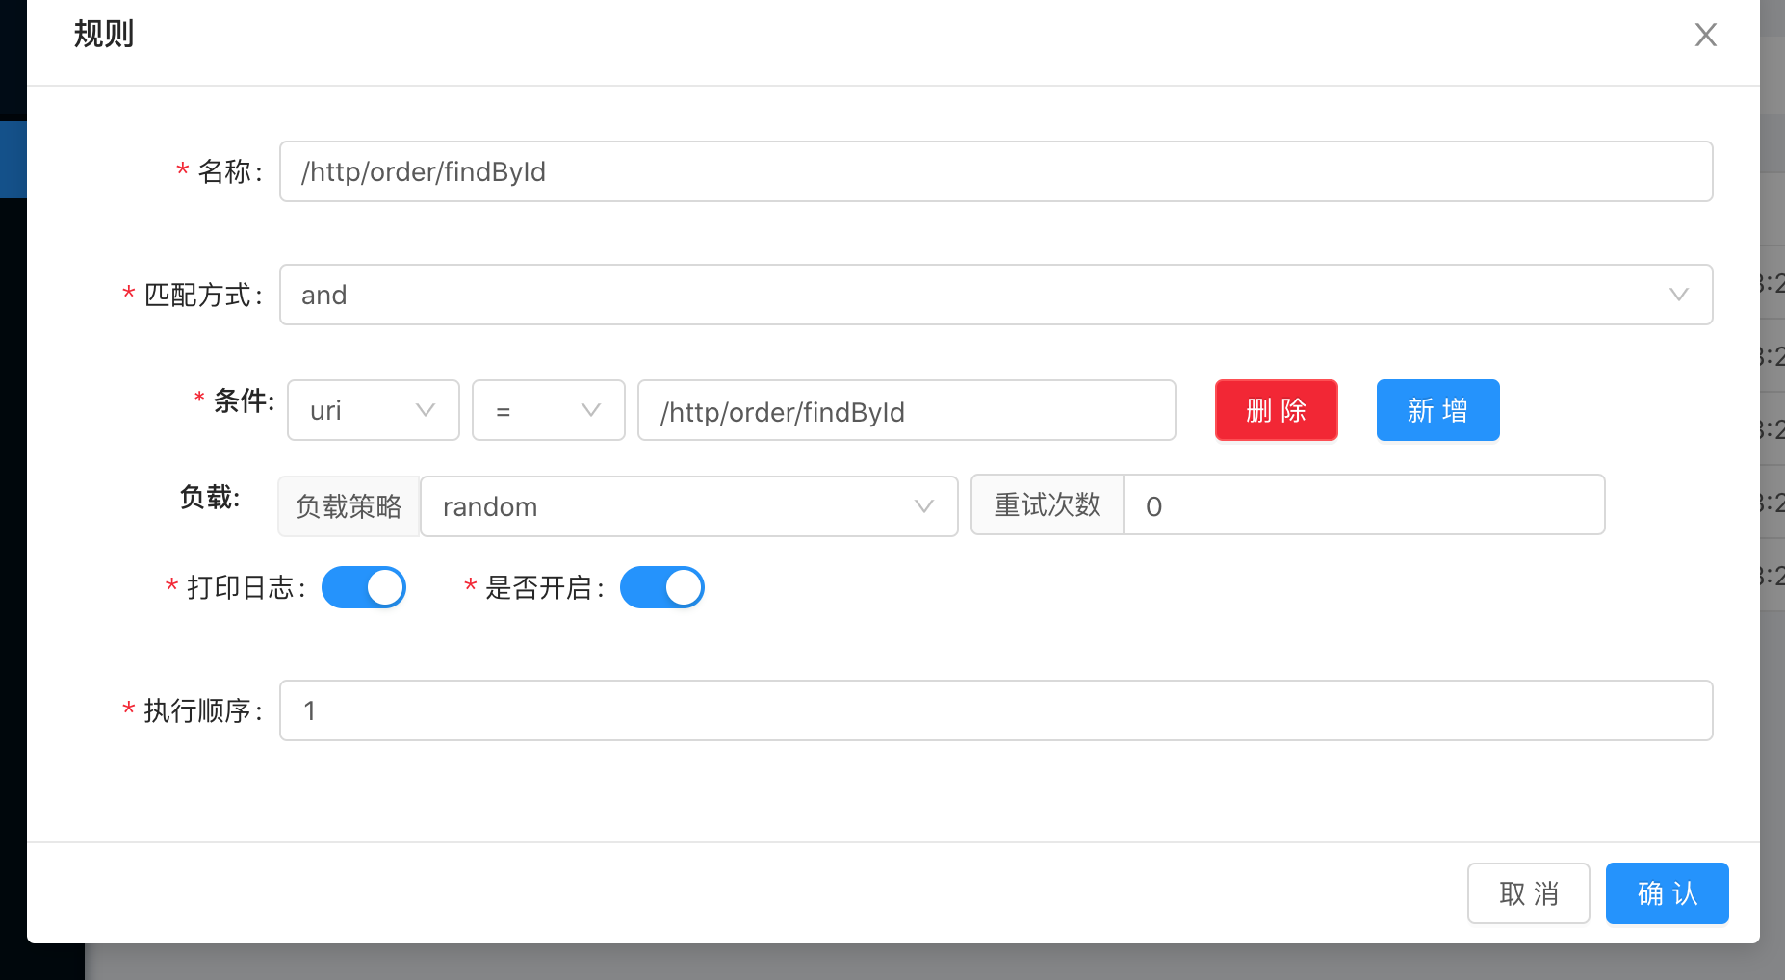Click the 重试次数 input field
Screen dimensions: 1785x980
(x=1363, y=504)
